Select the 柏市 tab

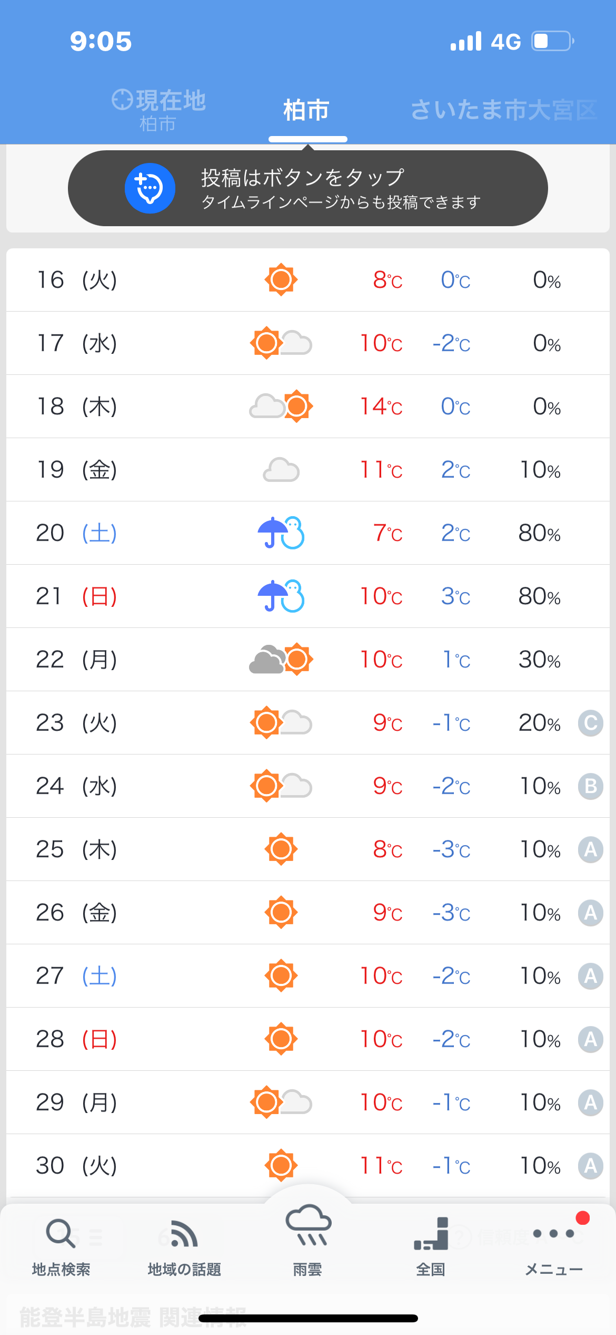coord(306,111)
